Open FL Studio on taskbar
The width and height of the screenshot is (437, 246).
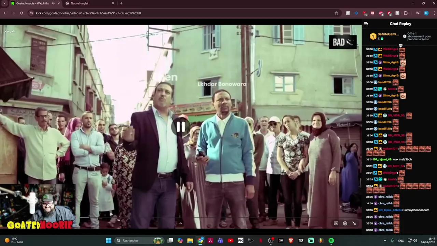321,241
